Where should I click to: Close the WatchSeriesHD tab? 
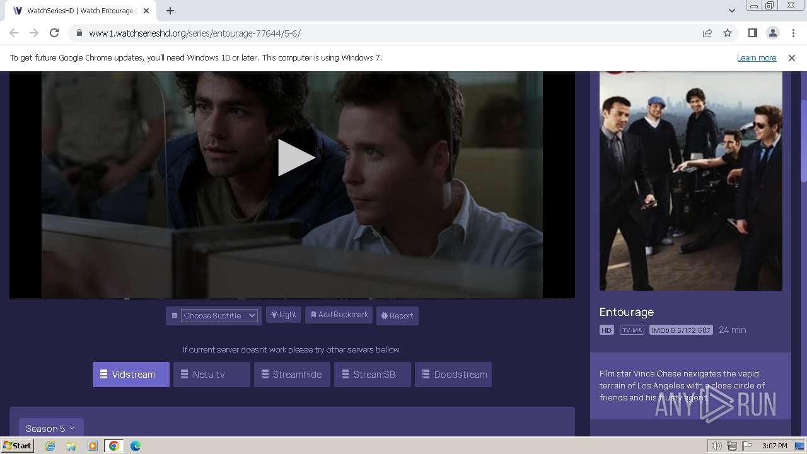click(146, 11)
